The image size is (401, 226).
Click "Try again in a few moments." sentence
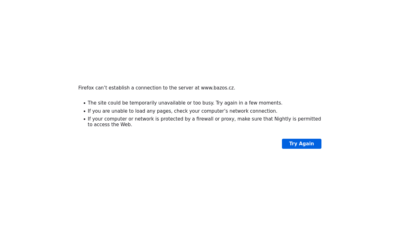(249, 103)
